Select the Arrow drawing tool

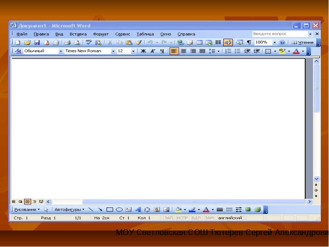[100, 210]
